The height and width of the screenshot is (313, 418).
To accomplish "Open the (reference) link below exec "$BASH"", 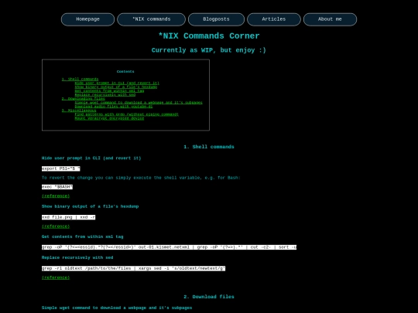I will 56,196.
